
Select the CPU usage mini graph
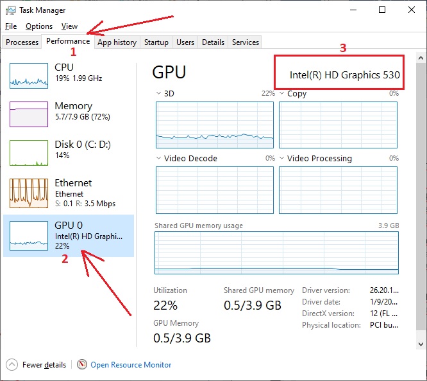click(x=29, y=76)
